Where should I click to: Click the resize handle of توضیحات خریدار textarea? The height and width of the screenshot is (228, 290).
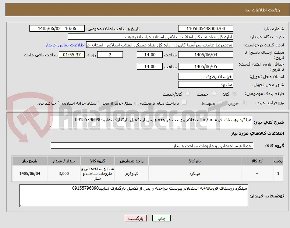(21, 205)
